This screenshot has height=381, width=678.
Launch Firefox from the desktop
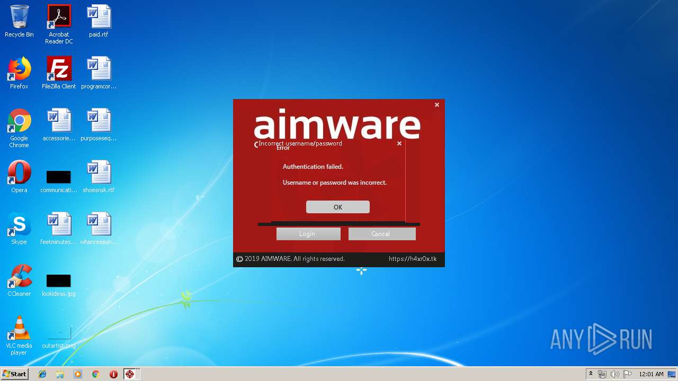pyautogui.click(x=19, y=73)
